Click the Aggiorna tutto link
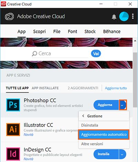Screen dimensions: 138x162 (x=116, y=88)
